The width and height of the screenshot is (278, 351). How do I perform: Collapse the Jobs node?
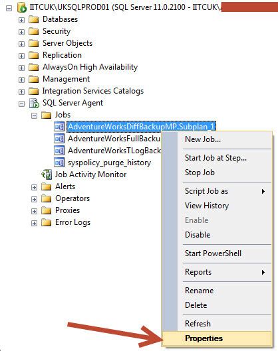pyautogui.click(x=34, y=115)
